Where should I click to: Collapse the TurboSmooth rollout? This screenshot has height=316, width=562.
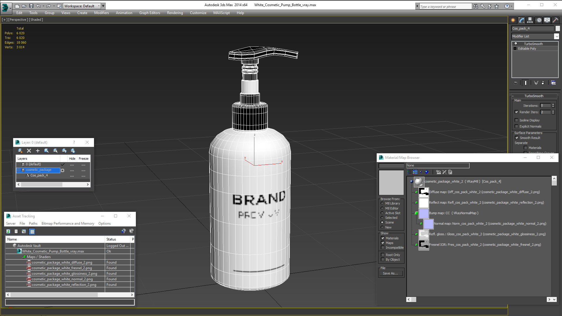coord(513,96)
